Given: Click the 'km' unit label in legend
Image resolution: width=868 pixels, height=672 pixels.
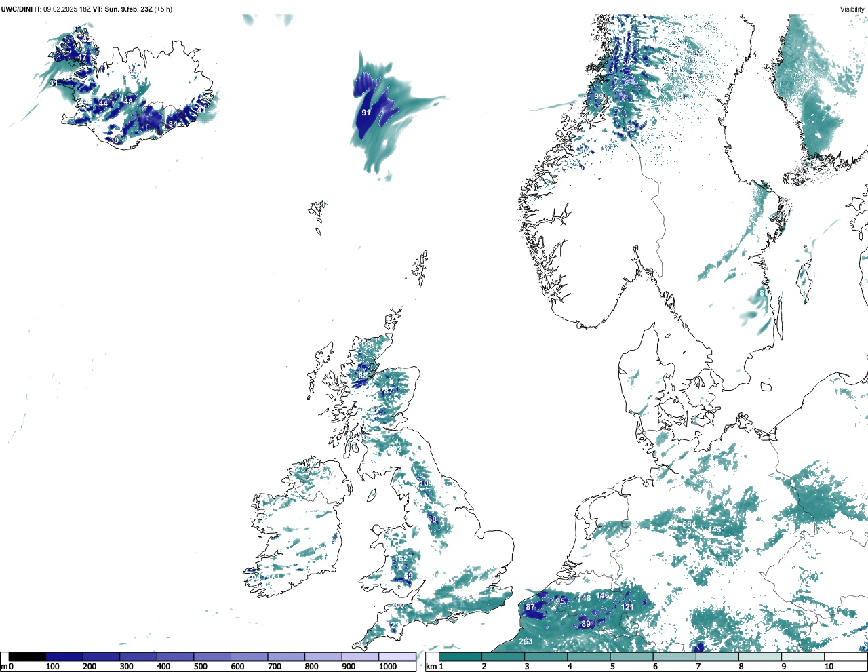Looking at the screenshot, I should click(431, 667).
